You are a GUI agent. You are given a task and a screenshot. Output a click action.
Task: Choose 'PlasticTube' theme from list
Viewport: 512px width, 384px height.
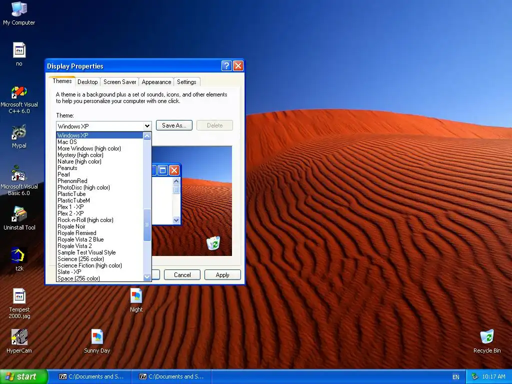100,194
